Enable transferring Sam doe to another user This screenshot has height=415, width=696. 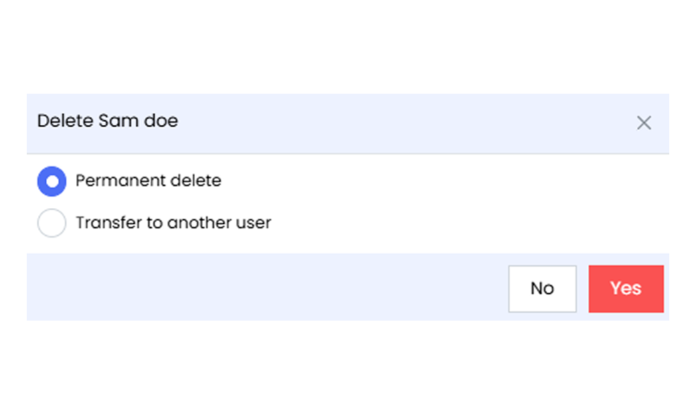tap(52, 223)
